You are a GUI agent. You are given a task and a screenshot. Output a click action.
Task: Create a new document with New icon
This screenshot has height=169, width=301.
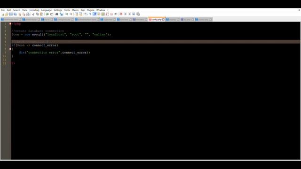click(3, 14)
